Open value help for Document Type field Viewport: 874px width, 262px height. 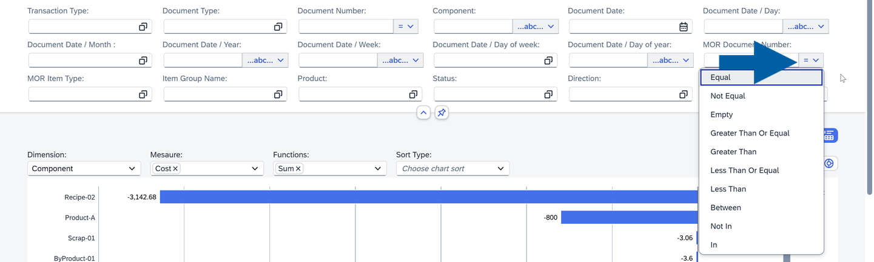pyautogui.click(x=278, y=27)
